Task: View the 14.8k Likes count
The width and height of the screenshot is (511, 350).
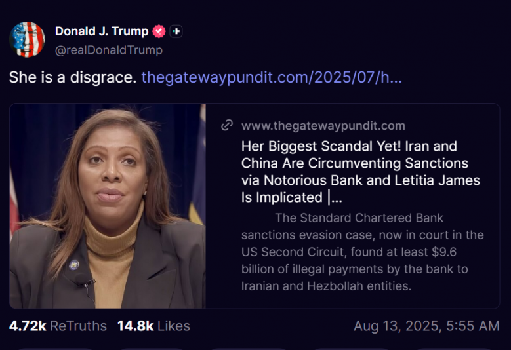Action: (136, 326)
